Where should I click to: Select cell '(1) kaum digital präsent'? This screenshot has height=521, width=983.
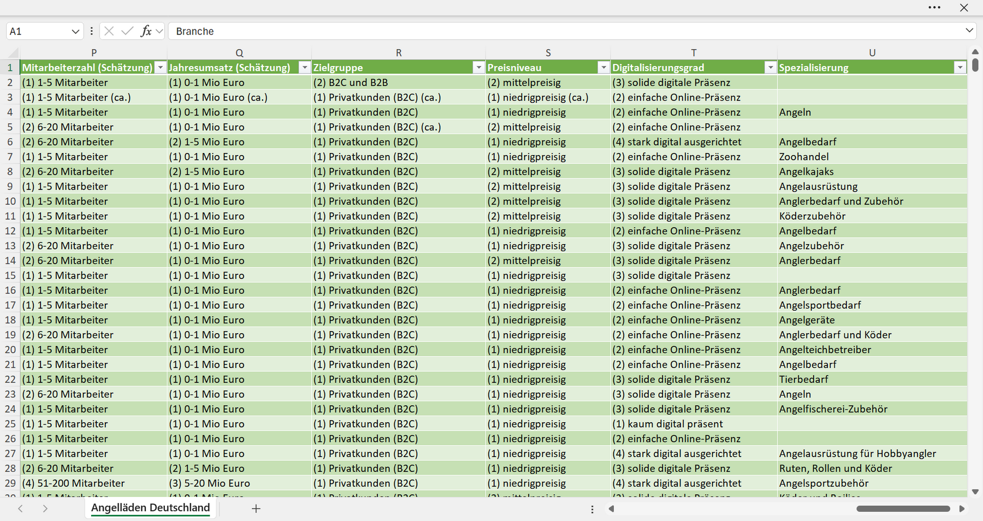pos(694,424)
